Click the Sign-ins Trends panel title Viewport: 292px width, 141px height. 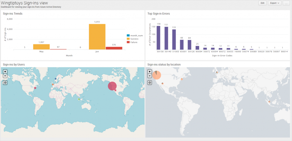[x=13, y=13]
